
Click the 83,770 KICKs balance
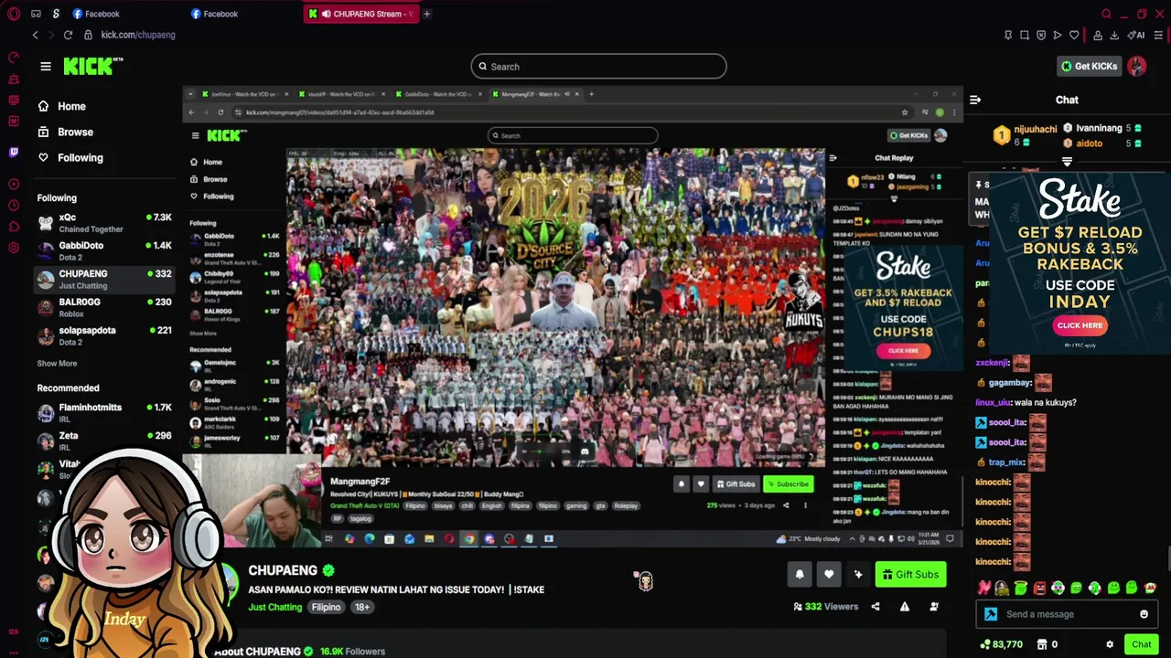[1000, 644]
